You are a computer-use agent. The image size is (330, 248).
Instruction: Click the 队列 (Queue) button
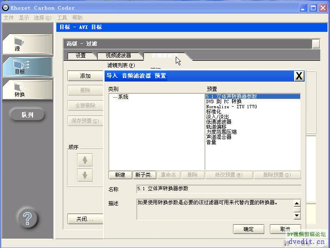point(27,115)
